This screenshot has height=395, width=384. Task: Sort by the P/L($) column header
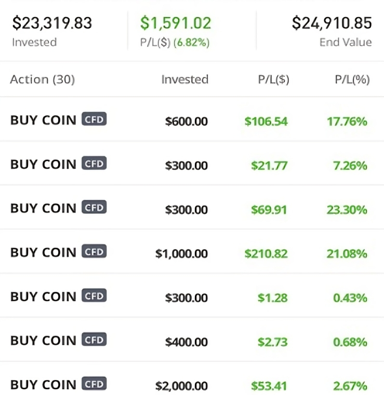tap(273, 79)
